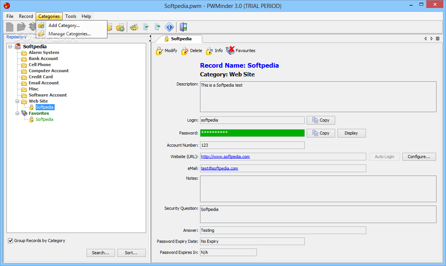Close the open Categories menu
Screen dimensions: 446x266
click(49, 16)
